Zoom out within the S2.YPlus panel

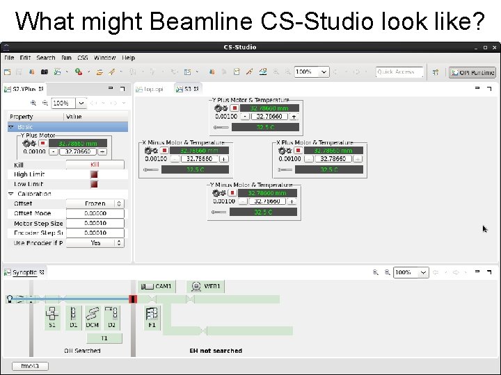tap(45, 103)
